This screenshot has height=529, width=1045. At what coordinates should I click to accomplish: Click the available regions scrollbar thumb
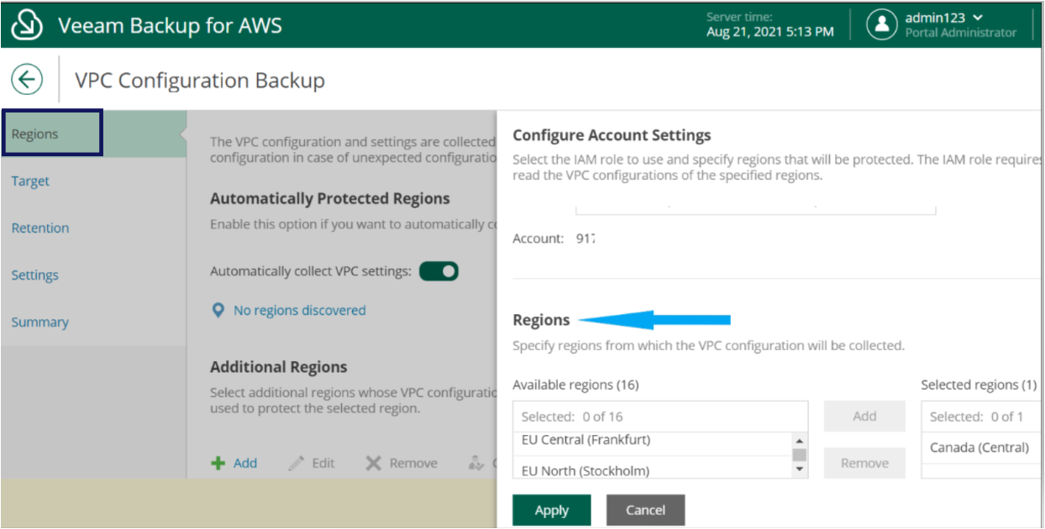pos(800,455)
